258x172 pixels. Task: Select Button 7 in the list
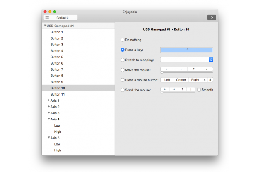coord(78,69)
